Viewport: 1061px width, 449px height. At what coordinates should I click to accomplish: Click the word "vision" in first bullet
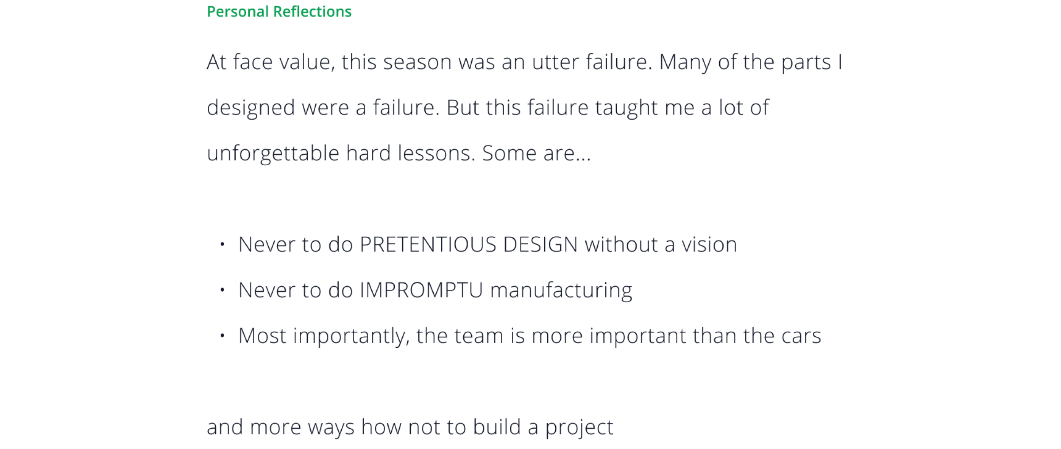click(709, 244)
